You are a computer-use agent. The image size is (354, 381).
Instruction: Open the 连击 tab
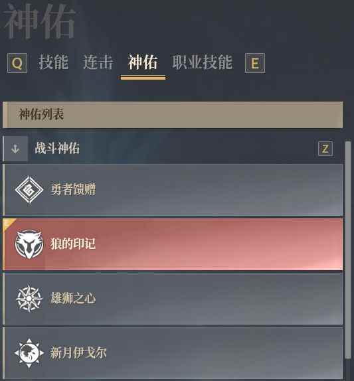[98, 62]
